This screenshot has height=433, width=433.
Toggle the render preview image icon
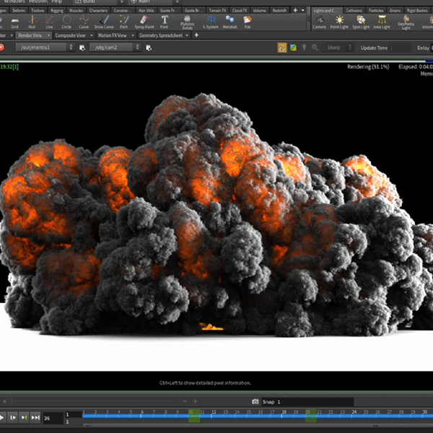[293, 48]
